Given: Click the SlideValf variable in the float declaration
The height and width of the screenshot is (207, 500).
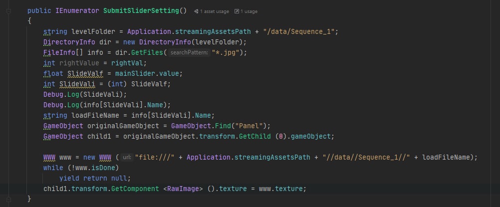Looking at the screenshot, I should click(x=85, y=73).
